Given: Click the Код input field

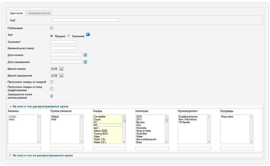Looking at the screenshot, I should (86, 20).
